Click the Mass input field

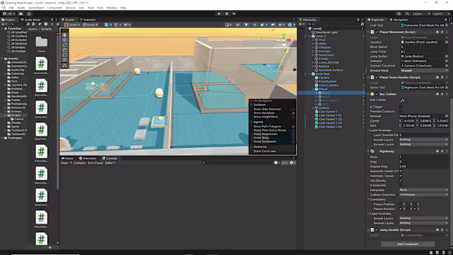click(422, 157)
